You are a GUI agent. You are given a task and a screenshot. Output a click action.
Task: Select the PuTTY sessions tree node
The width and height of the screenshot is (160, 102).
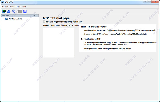[x=15, y=19]
